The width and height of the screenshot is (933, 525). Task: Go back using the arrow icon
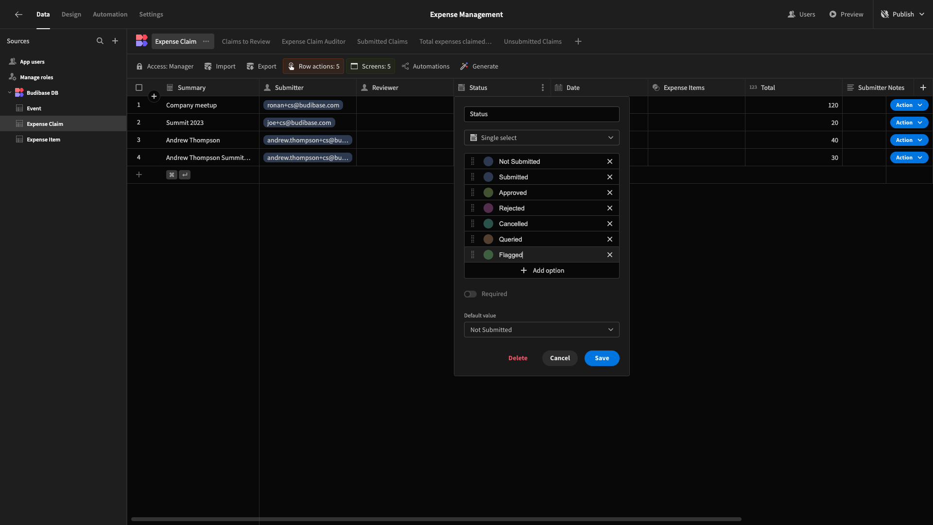(18, 15)
